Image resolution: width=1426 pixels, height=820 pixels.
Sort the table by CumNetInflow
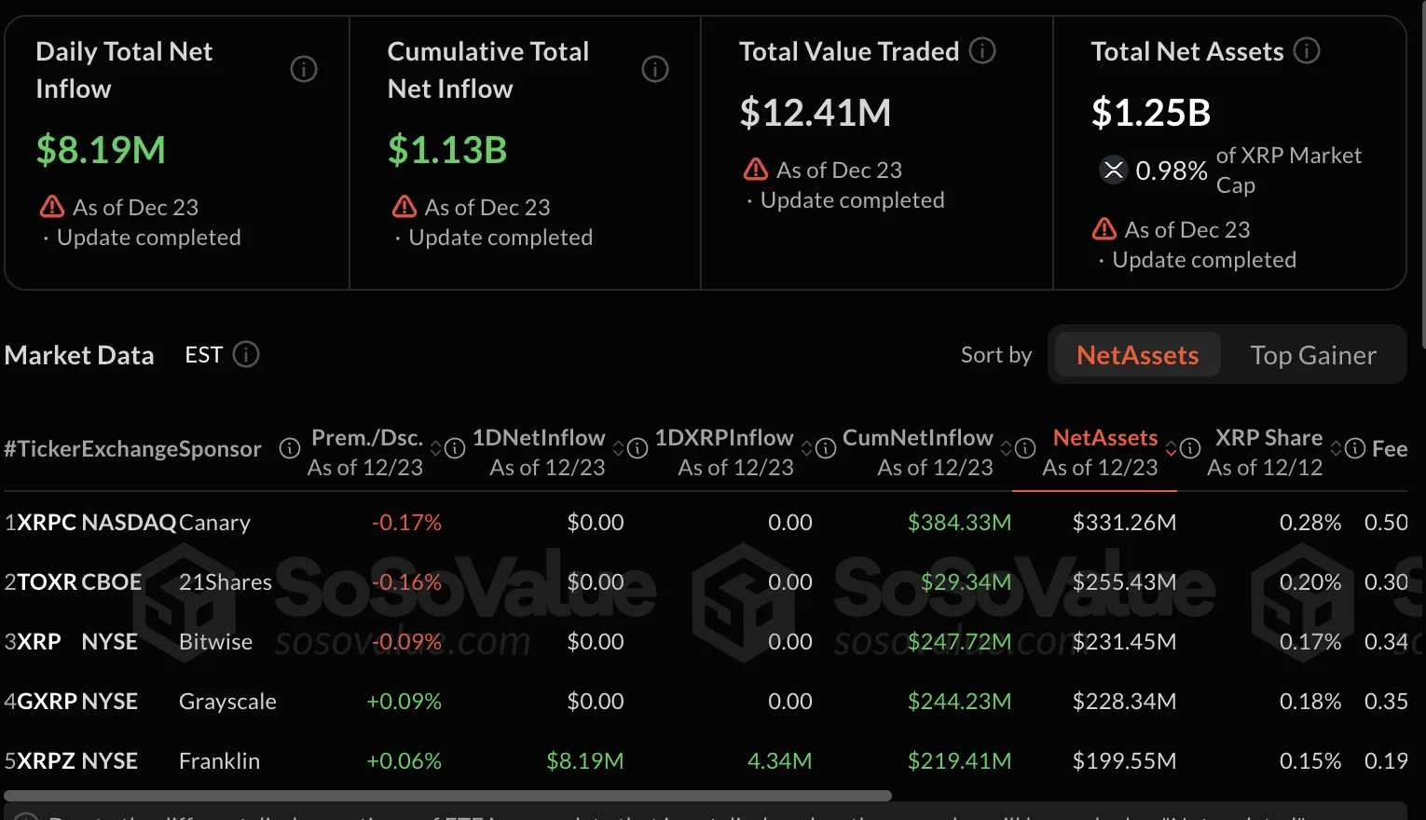[x=1004, y=448]
